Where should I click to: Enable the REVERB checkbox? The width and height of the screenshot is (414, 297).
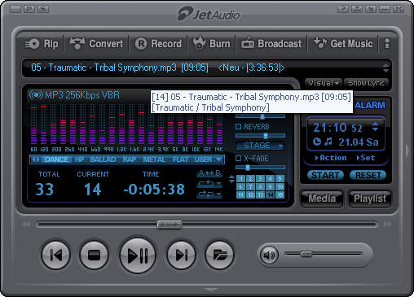[238, 127]
